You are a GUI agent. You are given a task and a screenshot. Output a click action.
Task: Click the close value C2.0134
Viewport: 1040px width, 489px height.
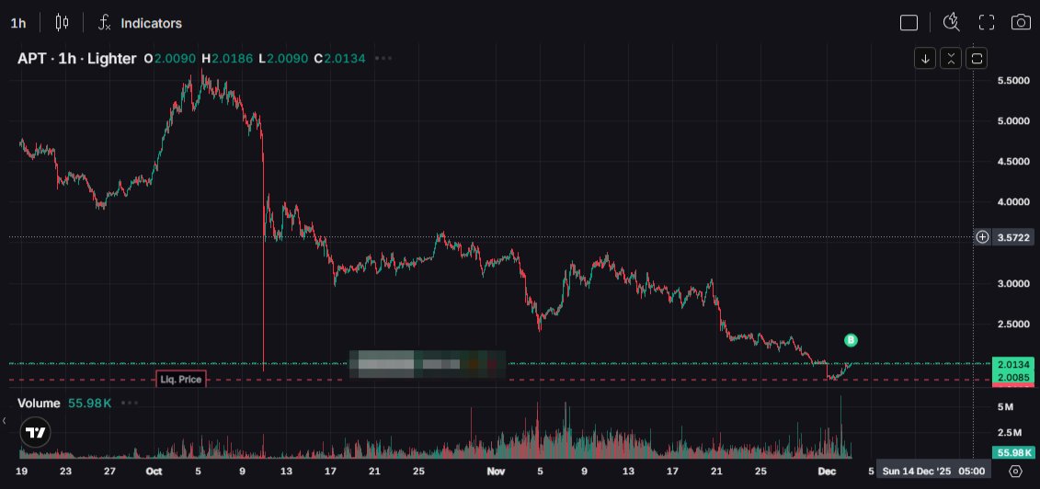pyautogui.click(x=339, y=58)
